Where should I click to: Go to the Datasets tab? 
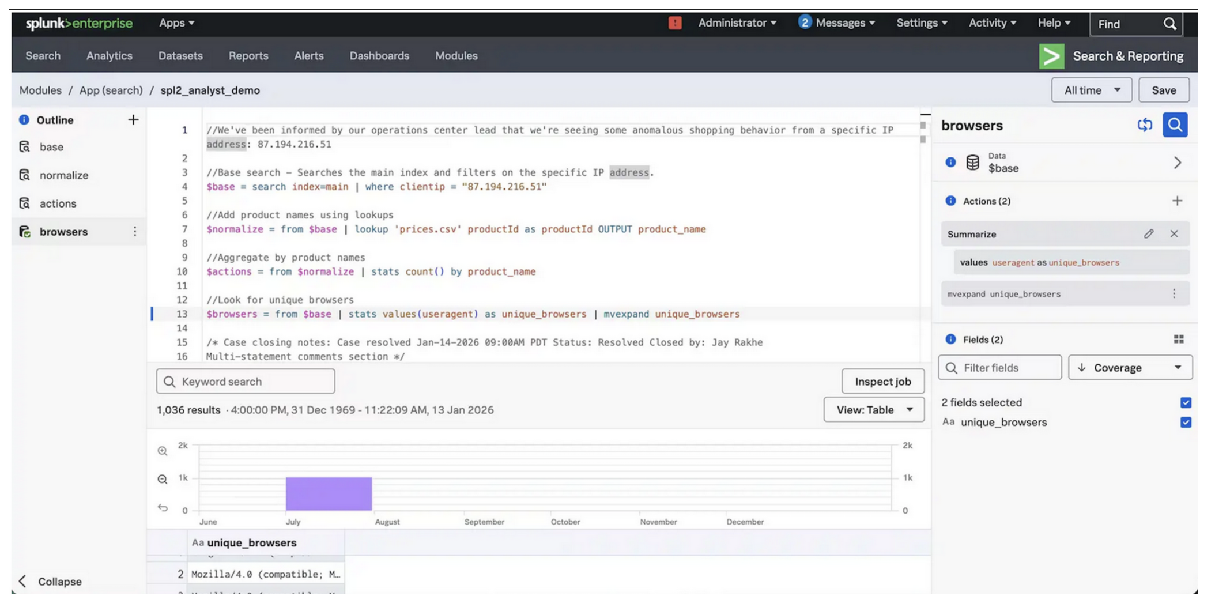tap(180, 56)
